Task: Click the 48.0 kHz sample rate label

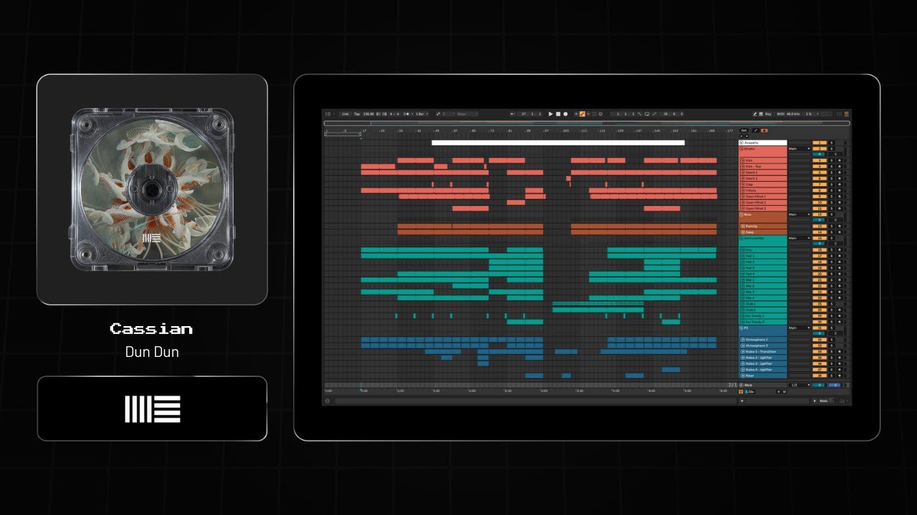Action: (793, 114)
